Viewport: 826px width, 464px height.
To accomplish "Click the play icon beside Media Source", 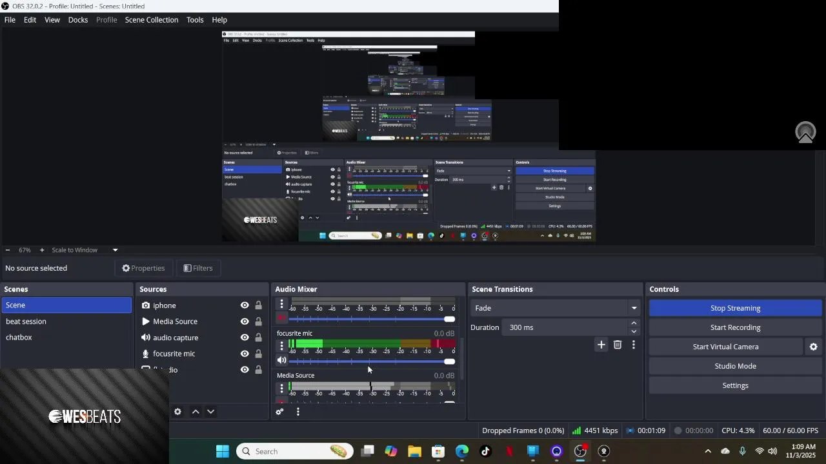I will (146, 322).
